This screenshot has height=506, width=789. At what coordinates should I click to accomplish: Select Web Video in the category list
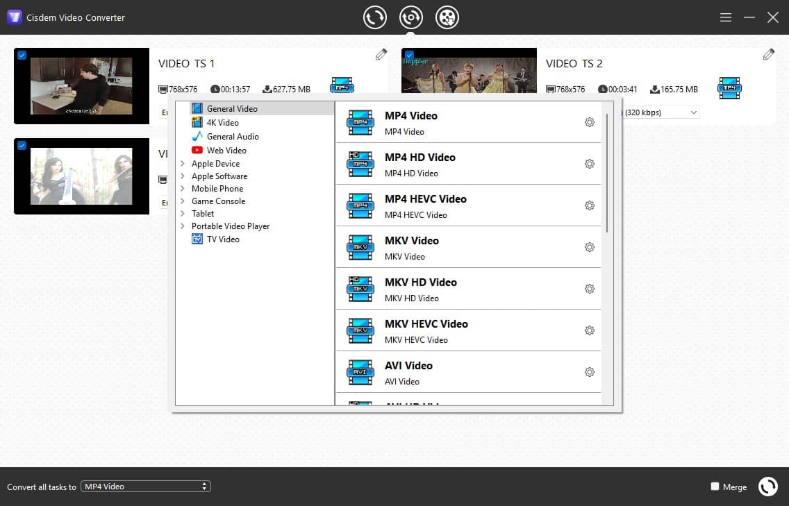pyautogui.click(x=226, y=150)
